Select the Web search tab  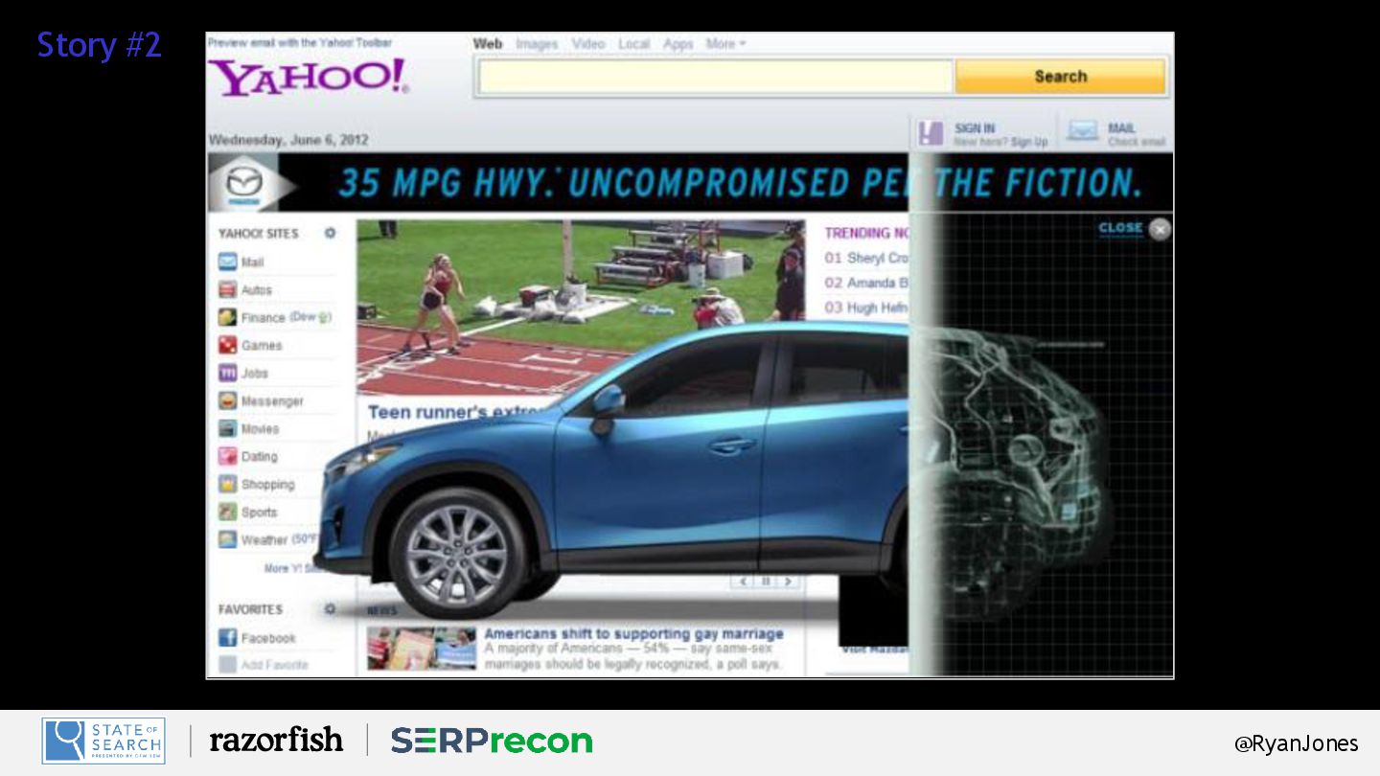tap(488, 44)
